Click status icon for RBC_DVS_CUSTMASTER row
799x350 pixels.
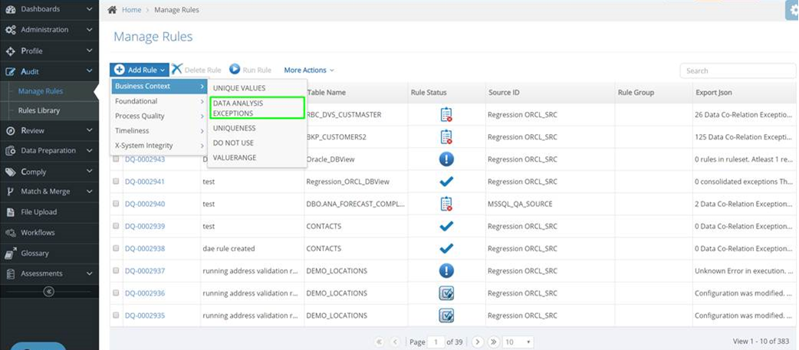tap(446, 115)
